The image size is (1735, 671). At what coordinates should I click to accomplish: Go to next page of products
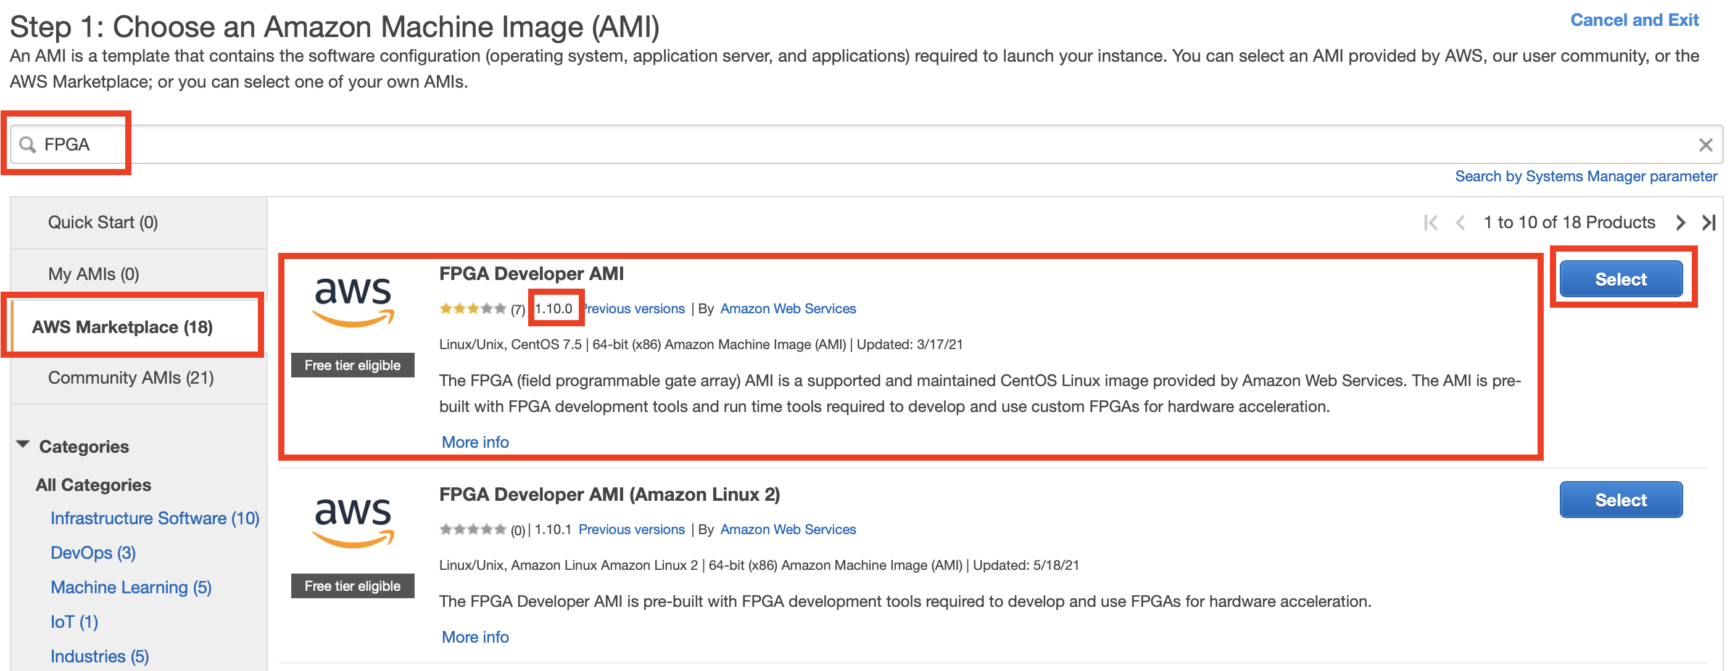1681,223
